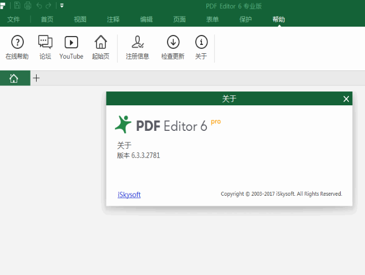Screen dimensions: 365x275
Task: Switch to the 首页 home ribbon tab
Action: 47,19
